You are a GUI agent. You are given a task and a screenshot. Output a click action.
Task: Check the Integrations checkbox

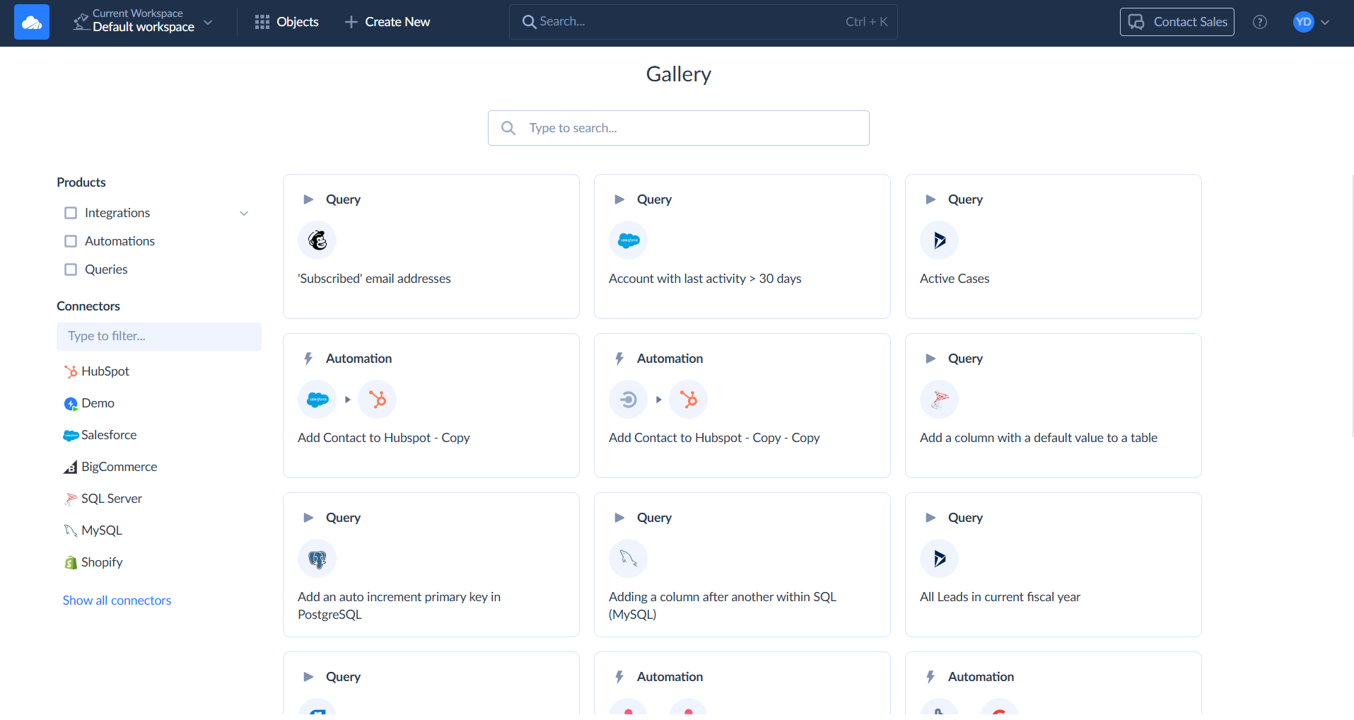tap(71, 213)
